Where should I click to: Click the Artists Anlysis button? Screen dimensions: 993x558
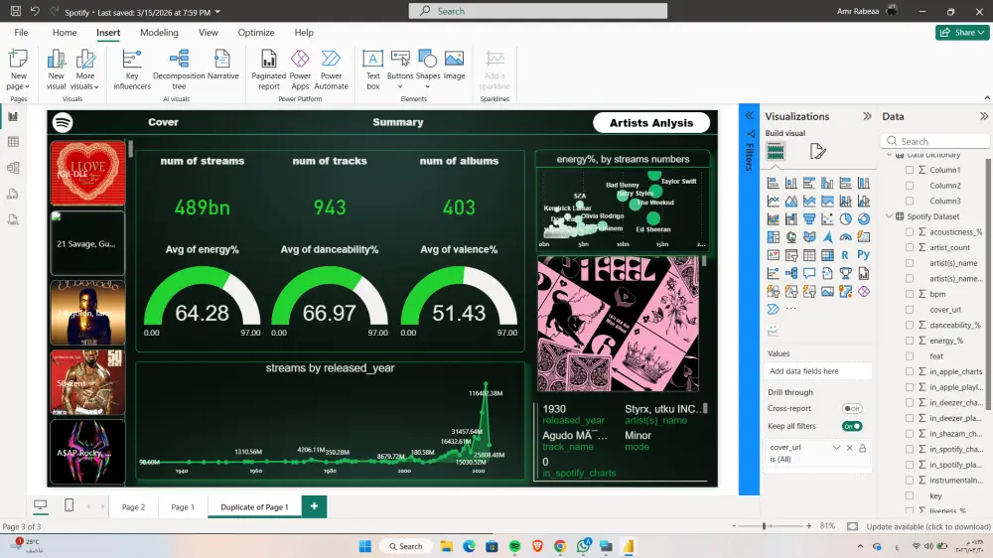point(651,123)
